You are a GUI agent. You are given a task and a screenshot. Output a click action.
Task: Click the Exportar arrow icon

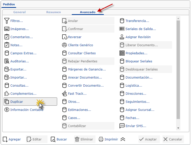(x=7, y=69)
